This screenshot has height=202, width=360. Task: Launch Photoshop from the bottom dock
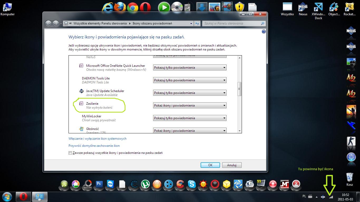(x=99, y=184)
